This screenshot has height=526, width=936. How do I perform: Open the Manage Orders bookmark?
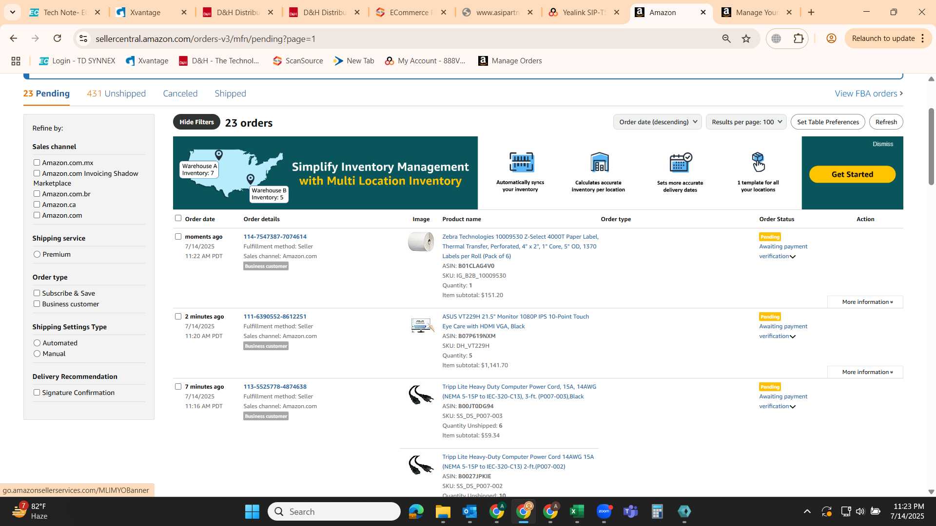tap(510, 61)
